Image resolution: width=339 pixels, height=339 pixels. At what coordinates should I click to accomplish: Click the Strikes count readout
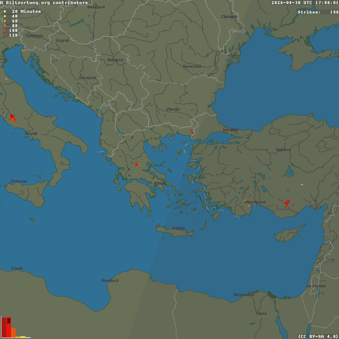(318, 12)
